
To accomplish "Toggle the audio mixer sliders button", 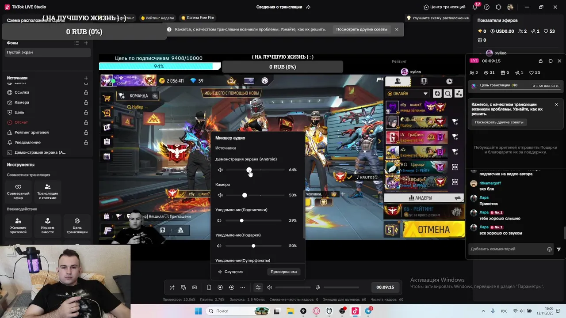I will click(258, 288).
